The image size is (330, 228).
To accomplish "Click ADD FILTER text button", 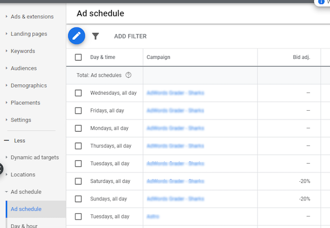I will pyautogui.click(x=130, y=36).
